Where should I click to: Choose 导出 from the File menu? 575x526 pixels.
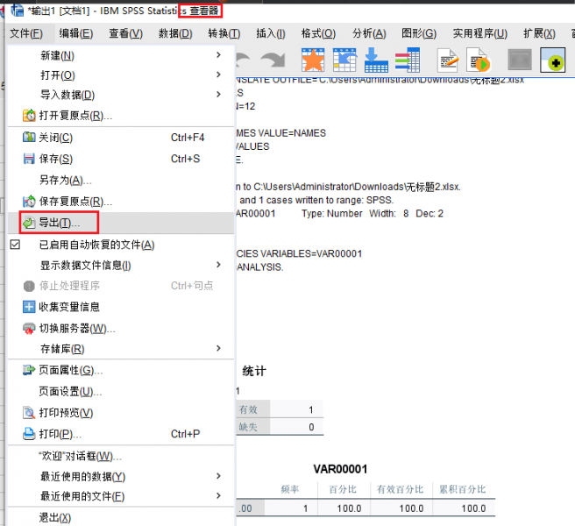60,223
